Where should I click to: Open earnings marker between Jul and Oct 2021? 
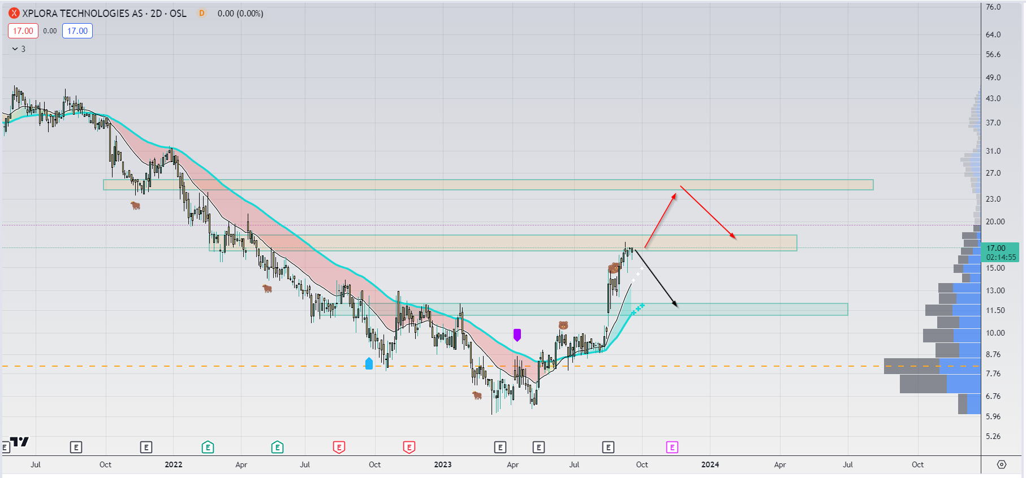(x=76, y=447)
